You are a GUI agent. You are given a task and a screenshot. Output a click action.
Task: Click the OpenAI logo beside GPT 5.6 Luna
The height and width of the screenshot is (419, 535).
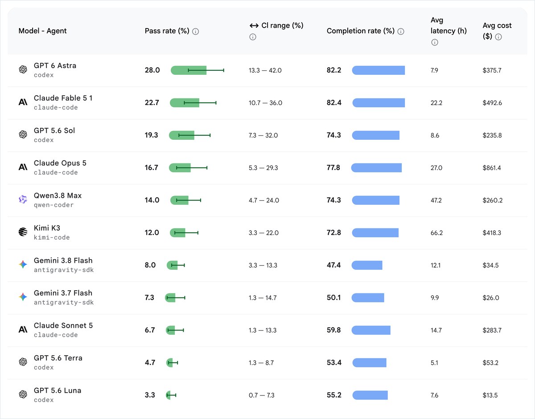tap(23, 395)
